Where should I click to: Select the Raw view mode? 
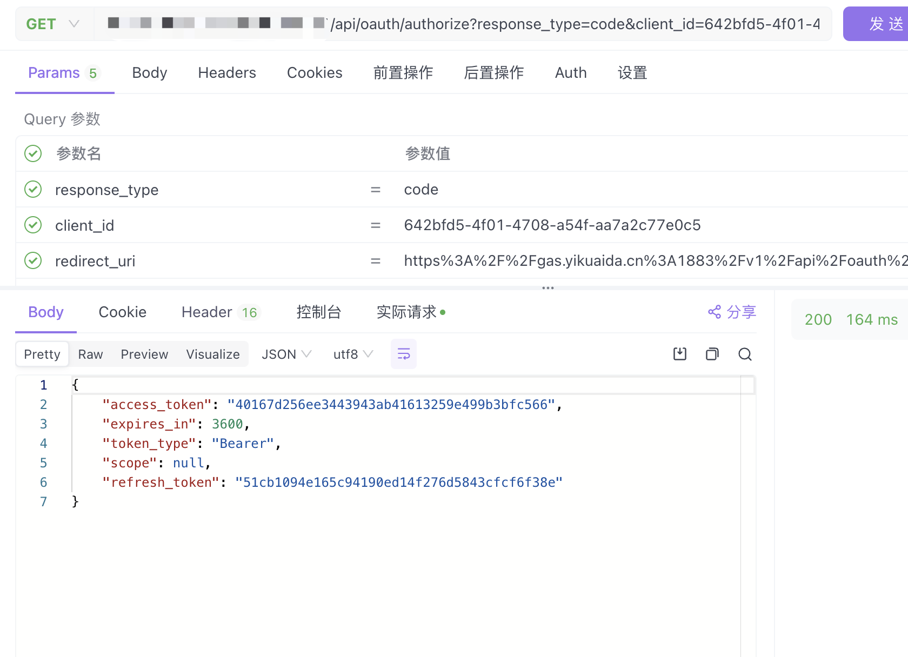click(90, 354)
